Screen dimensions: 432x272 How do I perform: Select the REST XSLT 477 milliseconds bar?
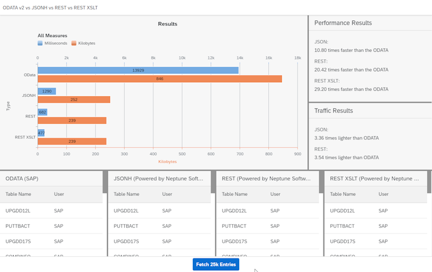41,133
